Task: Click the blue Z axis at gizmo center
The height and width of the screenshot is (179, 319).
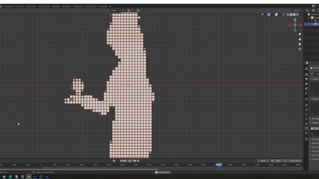Action: pos(295,25)
